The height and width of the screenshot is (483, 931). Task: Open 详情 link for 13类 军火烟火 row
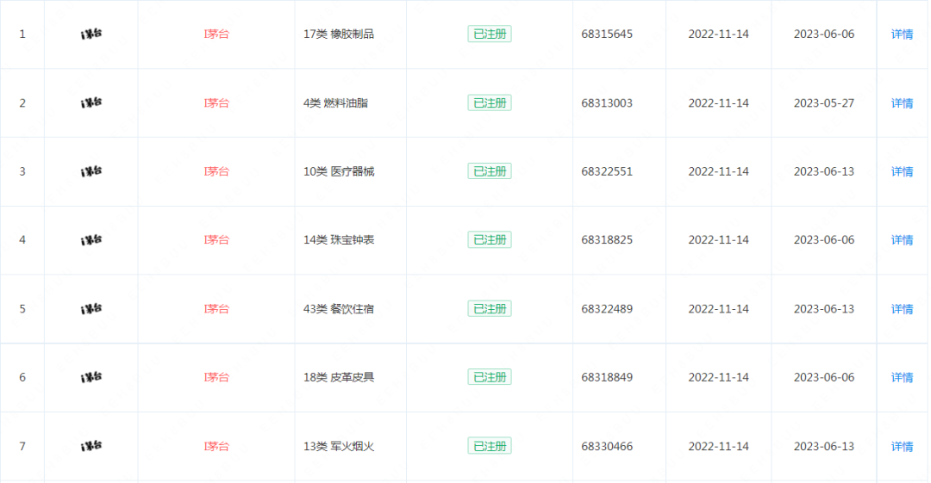coord(902,446)
